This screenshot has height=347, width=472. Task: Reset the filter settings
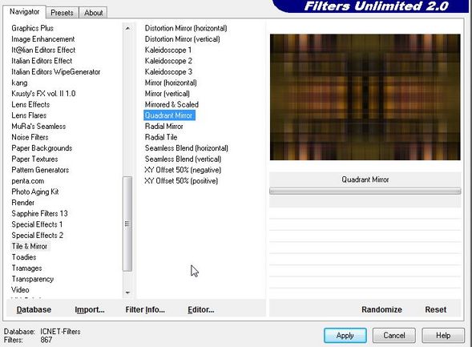click(x=436, y=309)
